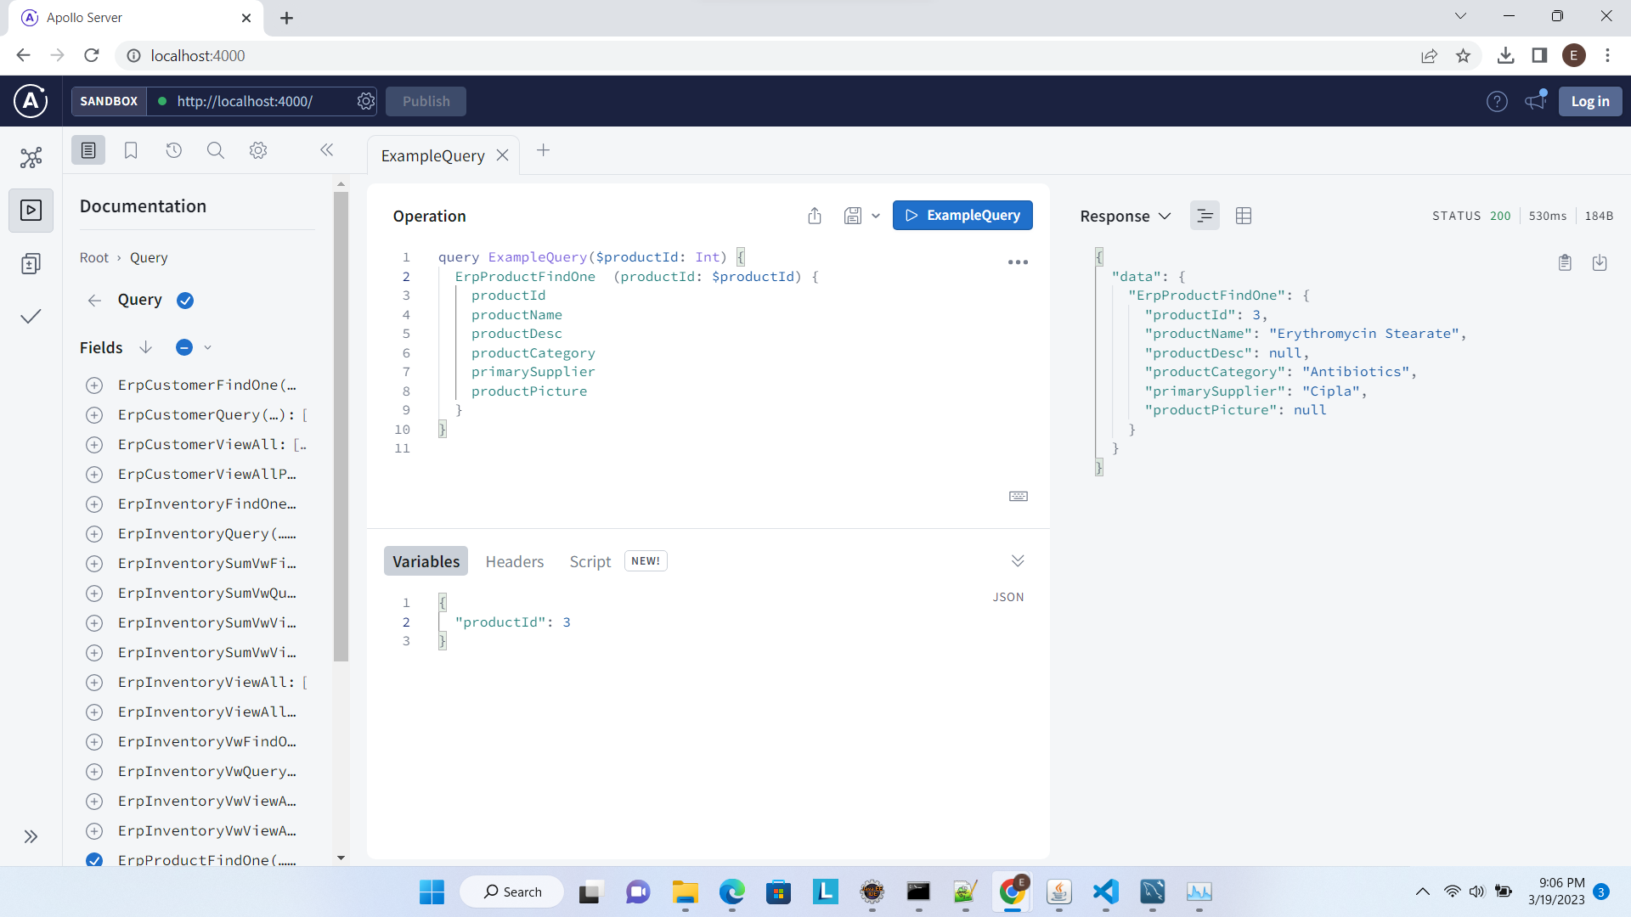This screenshot has width=1631, height=917.
Task: Switch to the Script tab
Action: 590,561
